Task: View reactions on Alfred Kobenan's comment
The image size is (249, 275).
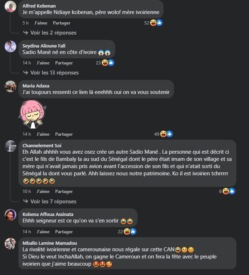Action: point(153,23)
